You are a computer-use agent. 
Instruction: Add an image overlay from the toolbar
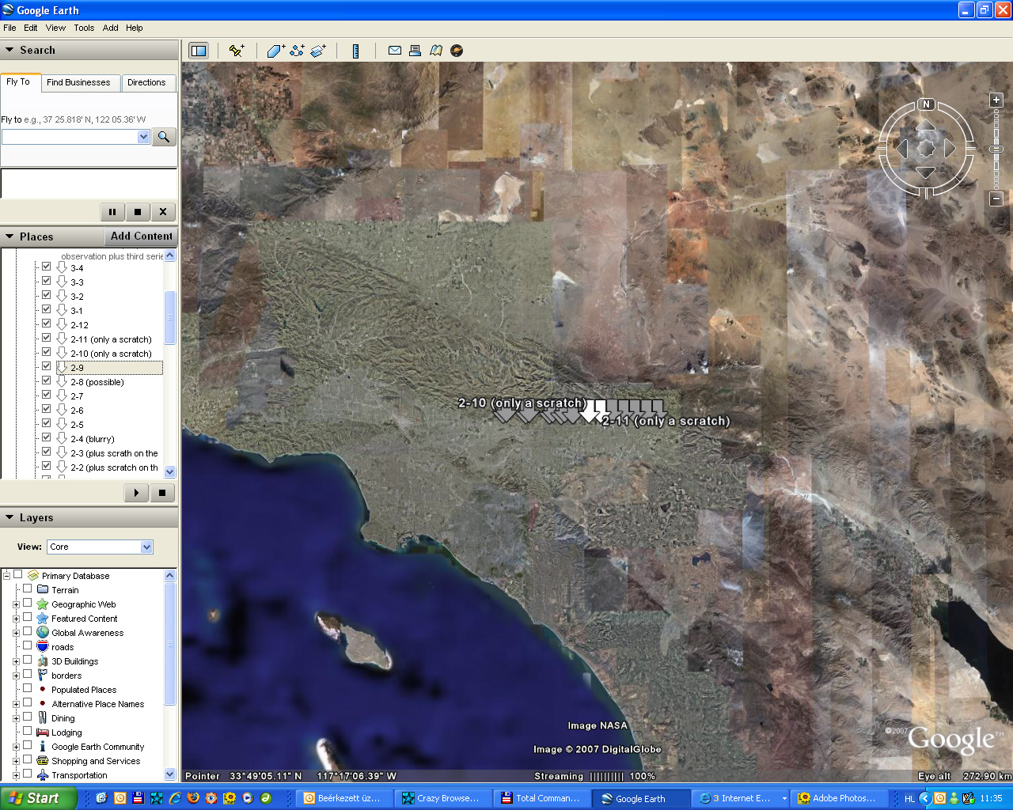coord(318,51)
